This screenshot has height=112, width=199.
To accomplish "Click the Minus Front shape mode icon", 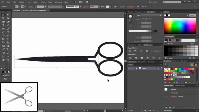I will click(x=136, y=51).
